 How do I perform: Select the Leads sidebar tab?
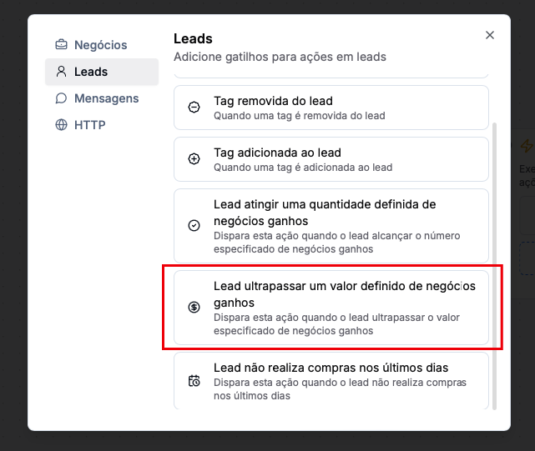pos(91,72)
